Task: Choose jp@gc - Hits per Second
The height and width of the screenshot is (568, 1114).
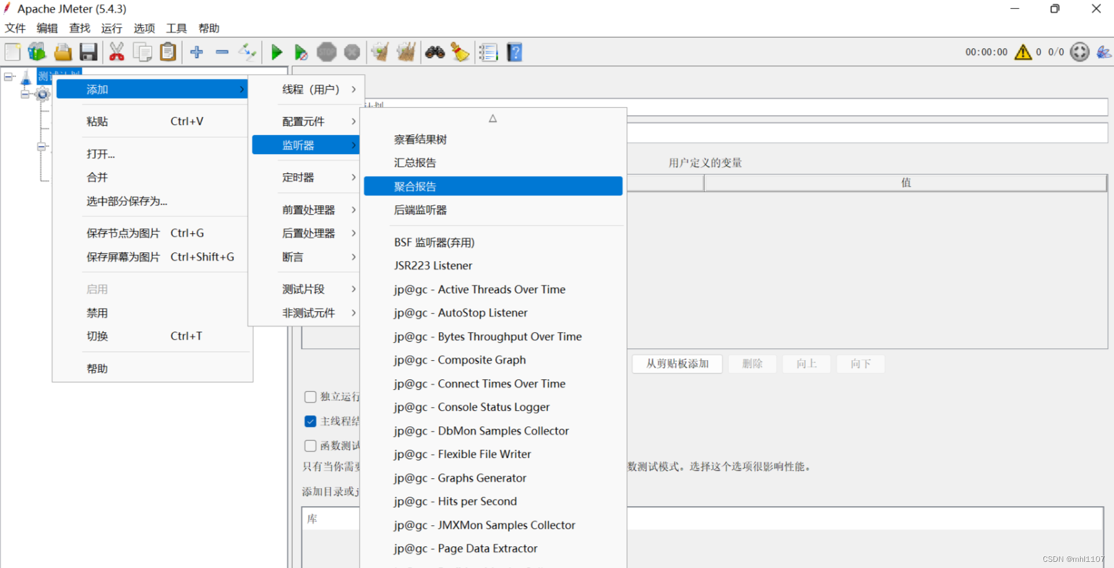Action: [493, 501]
